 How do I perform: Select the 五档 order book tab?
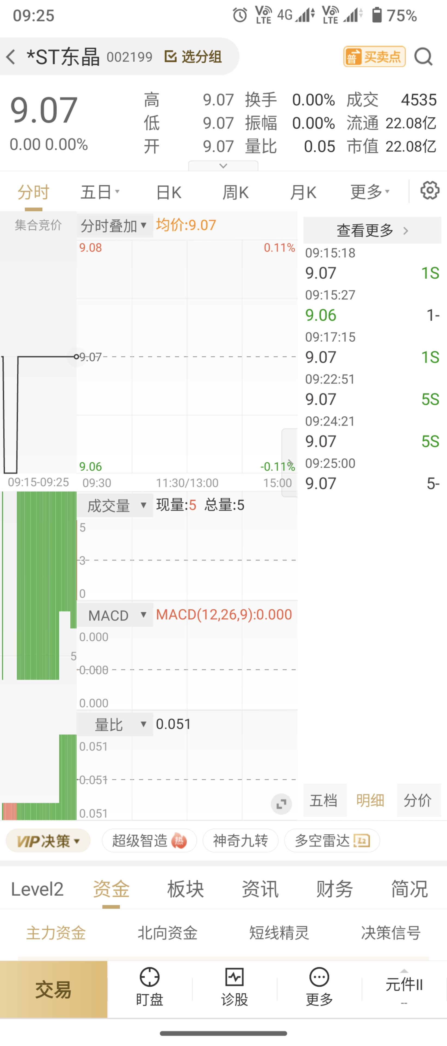[x=325, y=800]
